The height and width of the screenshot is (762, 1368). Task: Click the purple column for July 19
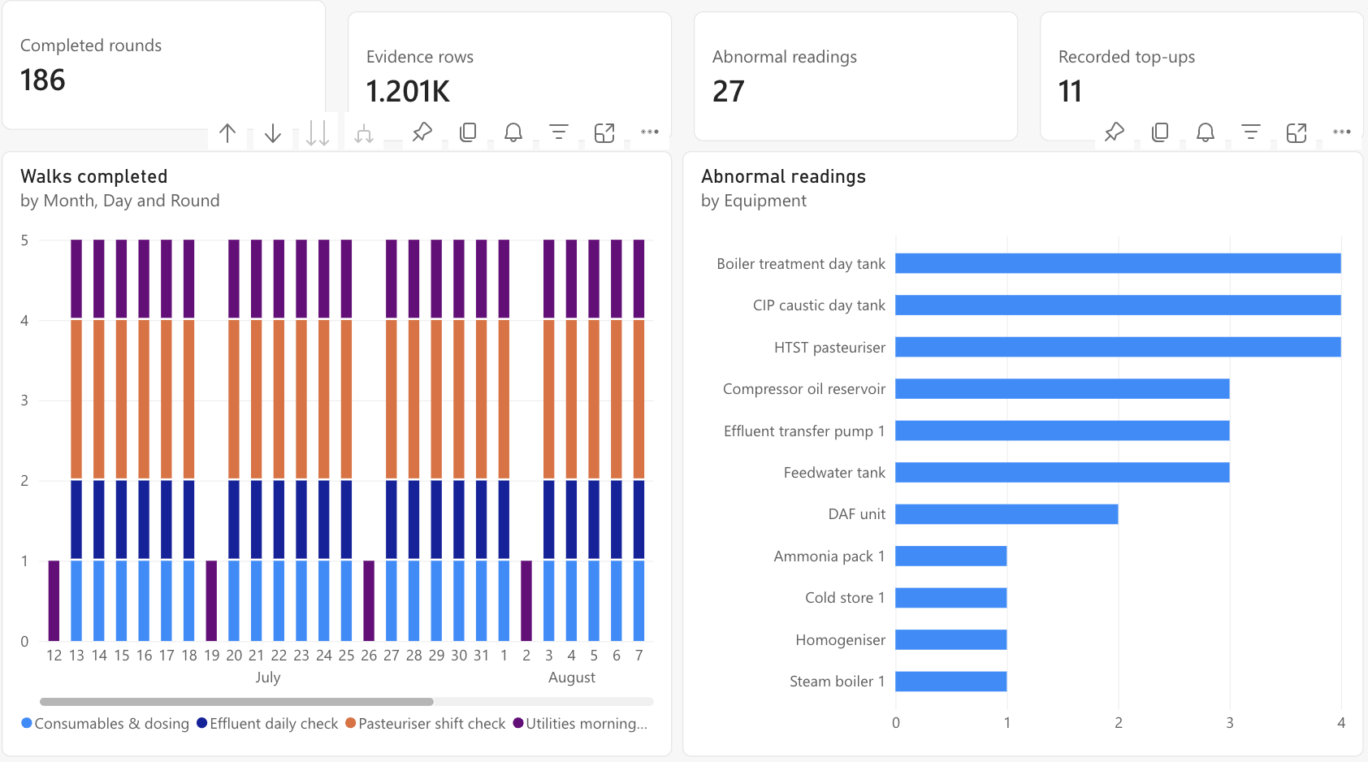tap(211, 600)
